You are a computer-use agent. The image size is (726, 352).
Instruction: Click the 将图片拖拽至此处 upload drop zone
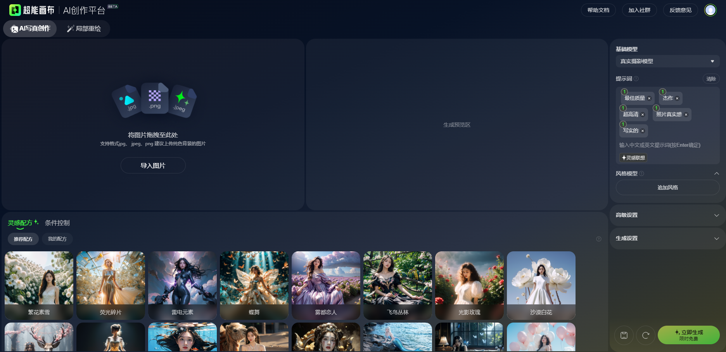pyautogui.click(x=153, y=125)
